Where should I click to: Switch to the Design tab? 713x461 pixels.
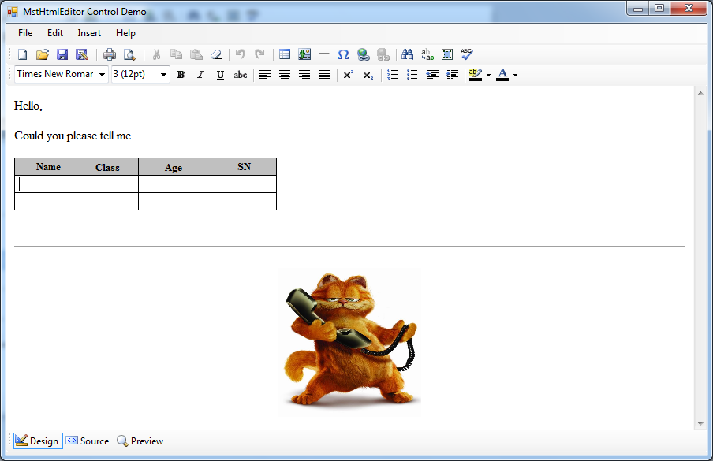pyautogui.click(x=38, y=441)
